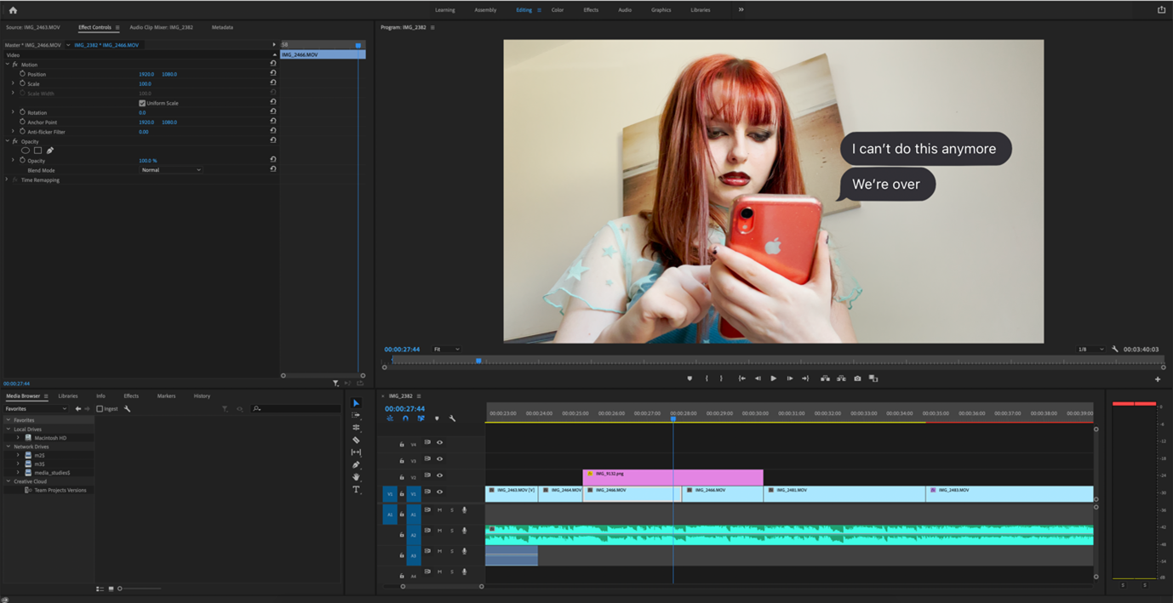Expand the Time Remapping effect
Image resolution: width=1173 pixels, height=603 pixels.
tap(7, 180)
